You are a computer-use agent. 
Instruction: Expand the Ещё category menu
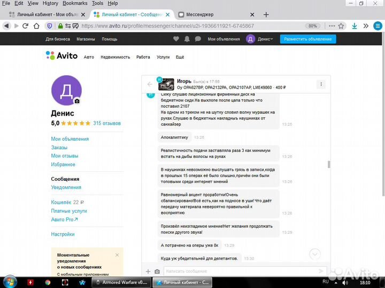tap(180, 57)
